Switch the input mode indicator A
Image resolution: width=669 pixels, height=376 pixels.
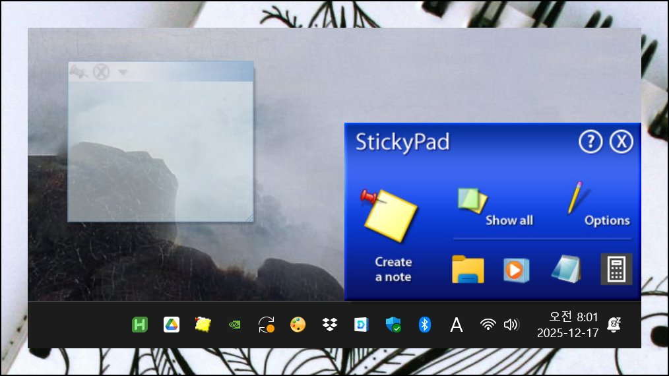pyautogui.click(x=456, y=325)
